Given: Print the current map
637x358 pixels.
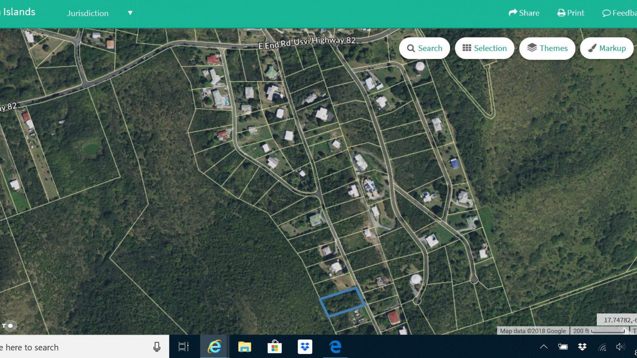Looking at the screenshot, I should point(571,13).
